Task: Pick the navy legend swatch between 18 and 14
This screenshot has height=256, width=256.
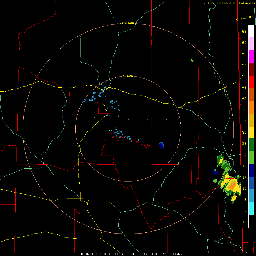Action: pos(251,170)
